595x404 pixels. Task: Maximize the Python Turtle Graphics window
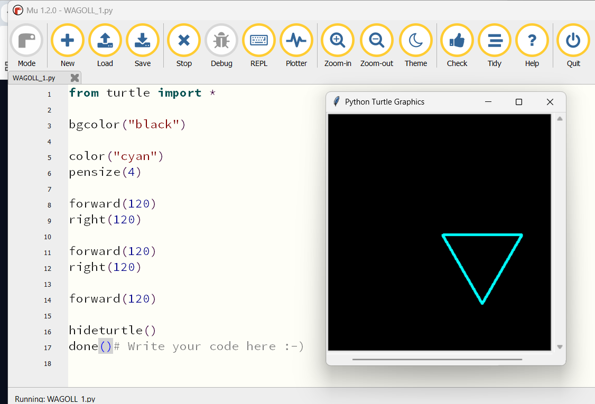coord(519,102)
